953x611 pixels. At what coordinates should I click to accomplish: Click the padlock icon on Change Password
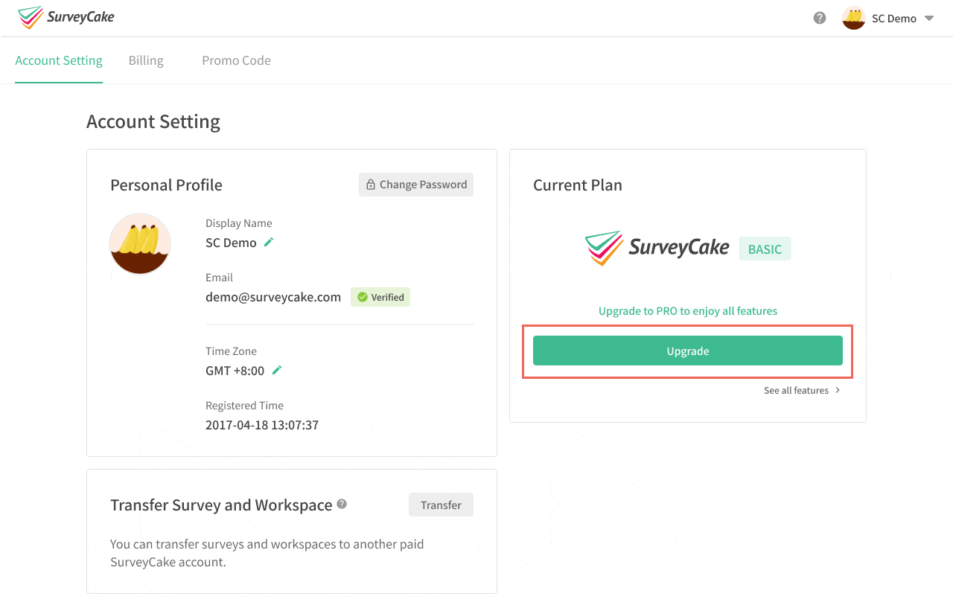pyautogui.click(x=369, y=184)
